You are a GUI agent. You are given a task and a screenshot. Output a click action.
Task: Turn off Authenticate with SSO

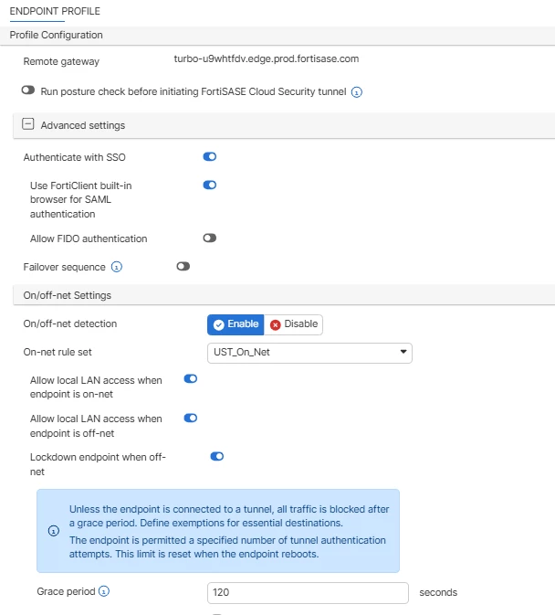(x=210, y=157)
